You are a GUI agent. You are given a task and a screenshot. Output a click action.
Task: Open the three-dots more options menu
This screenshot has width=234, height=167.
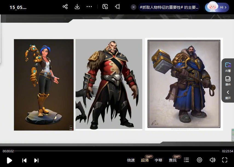[89, 7]
